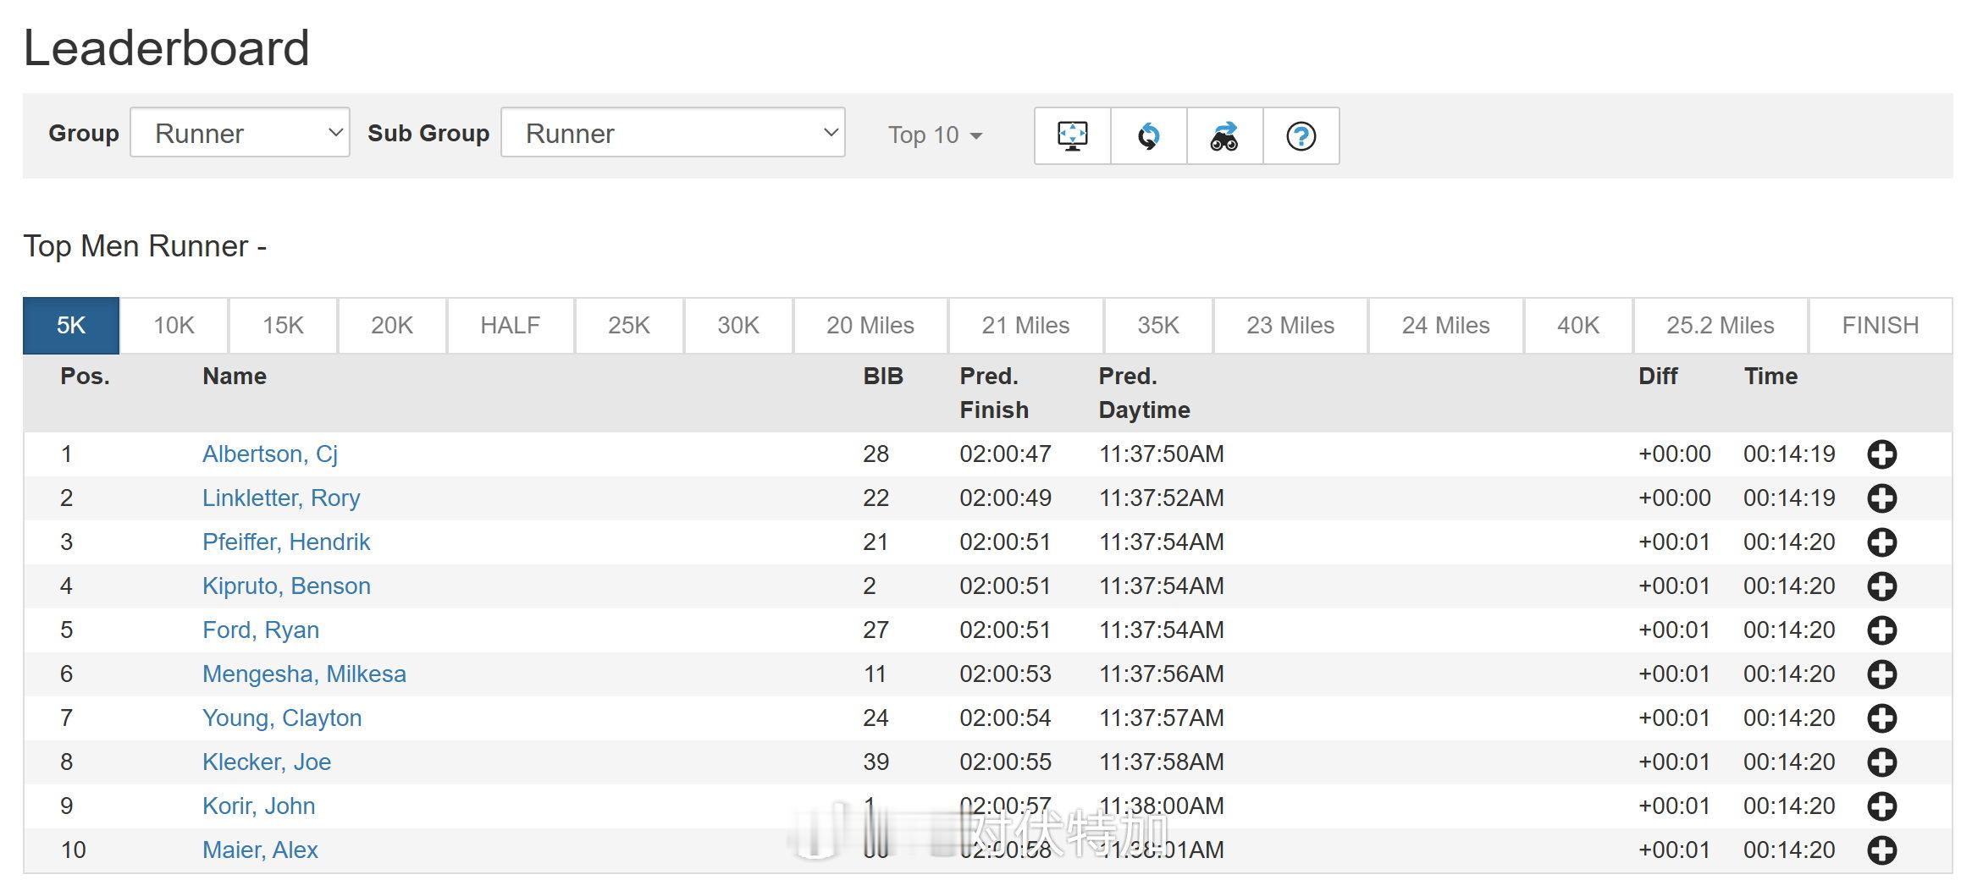Click the Name column header
Image resolution: width=1961 pixels, height=880 pixels.
click(235, 377)
